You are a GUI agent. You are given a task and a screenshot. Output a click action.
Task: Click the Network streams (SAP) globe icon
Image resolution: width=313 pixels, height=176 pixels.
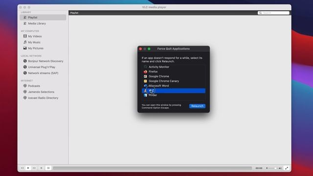coord(25,73)
